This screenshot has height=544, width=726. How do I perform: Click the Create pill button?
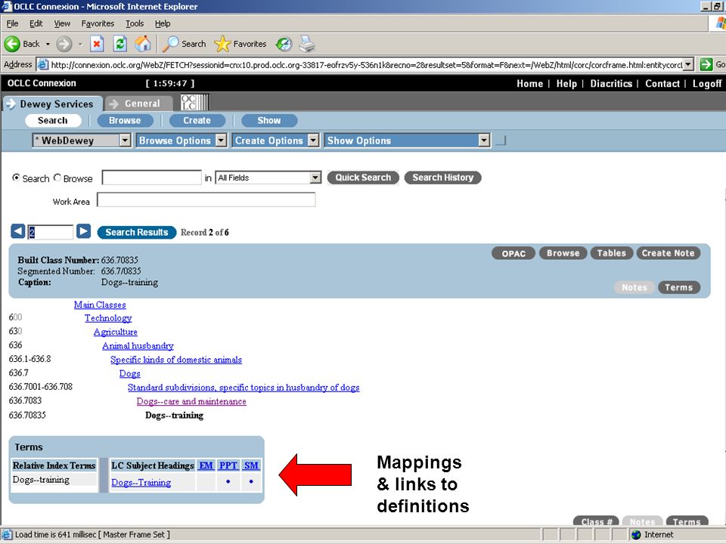pos(197,120)
